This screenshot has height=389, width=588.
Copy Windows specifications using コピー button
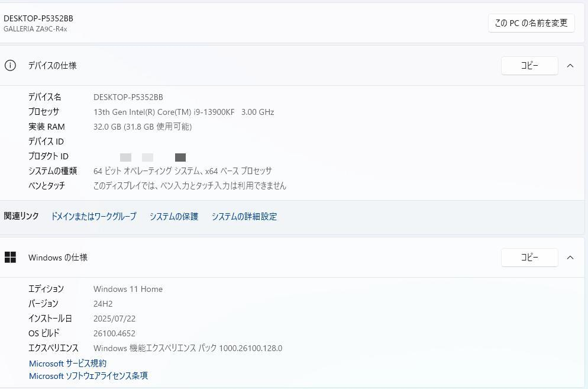click(529, 257)
